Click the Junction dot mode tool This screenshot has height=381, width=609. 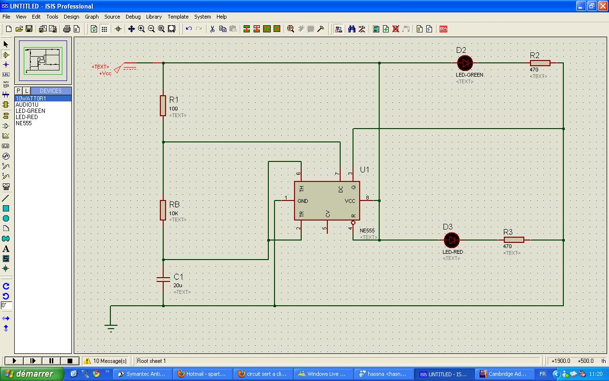[x=6, y=65]
